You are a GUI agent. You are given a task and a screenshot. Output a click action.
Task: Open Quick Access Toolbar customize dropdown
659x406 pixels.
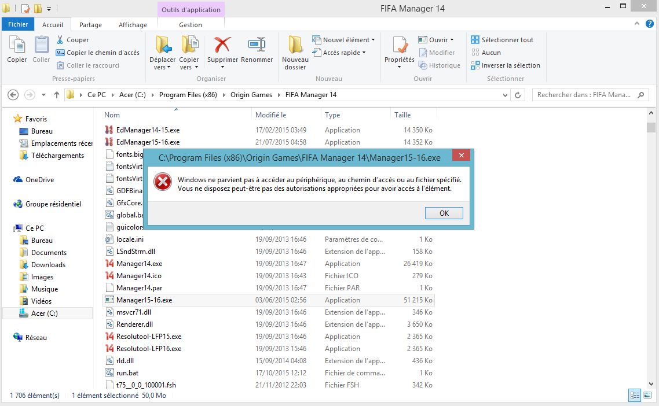tap(49, 9)
